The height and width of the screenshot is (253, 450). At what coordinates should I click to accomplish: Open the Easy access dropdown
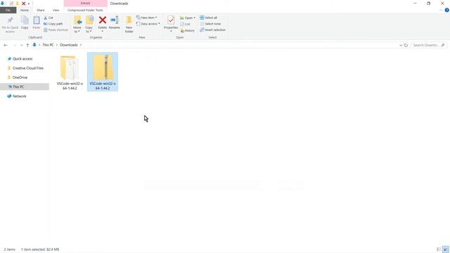point(148,24)
